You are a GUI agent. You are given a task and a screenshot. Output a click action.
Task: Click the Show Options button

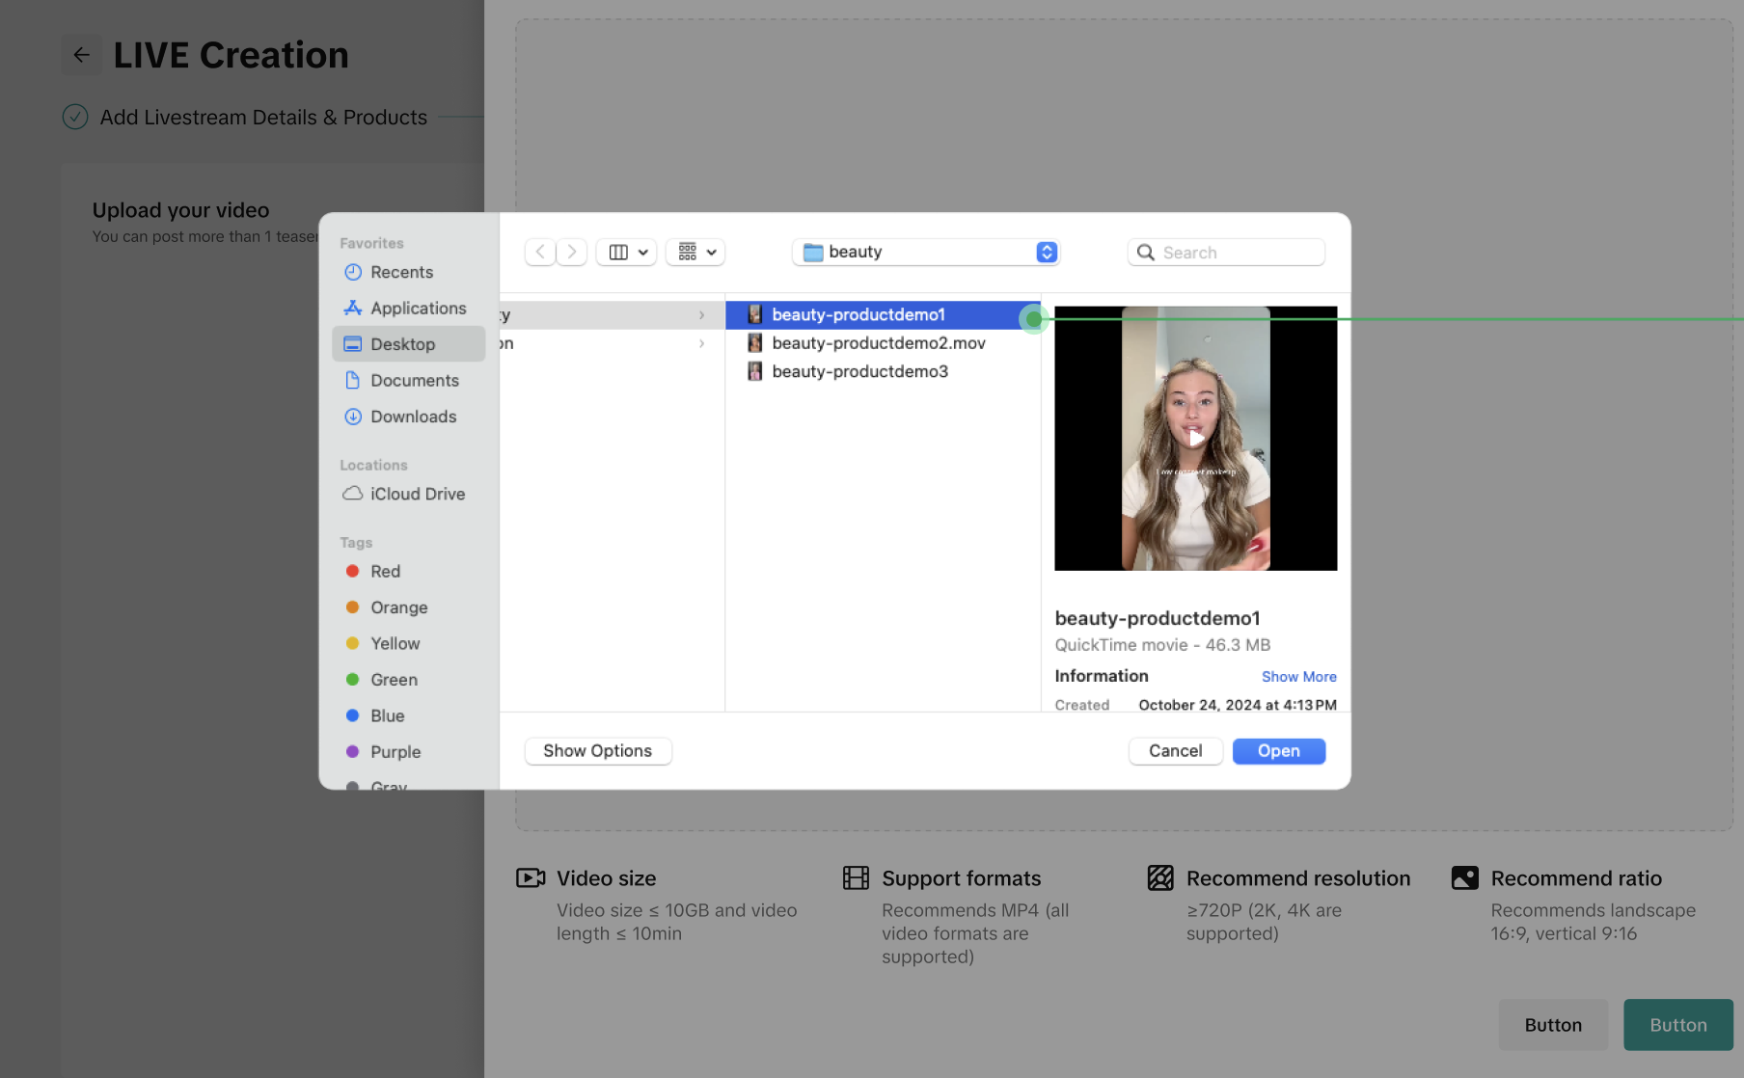coord(597,751)
